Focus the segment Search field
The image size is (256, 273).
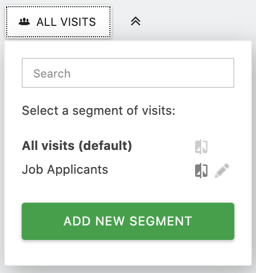128,73
